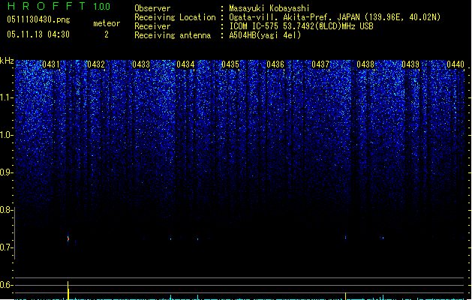Image resolution: width=472 pixels, height=300 pixels.
Task: Click the 0439 time marker
Action: 410,64
